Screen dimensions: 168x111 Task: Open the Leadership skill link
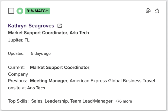click(56, 101)
